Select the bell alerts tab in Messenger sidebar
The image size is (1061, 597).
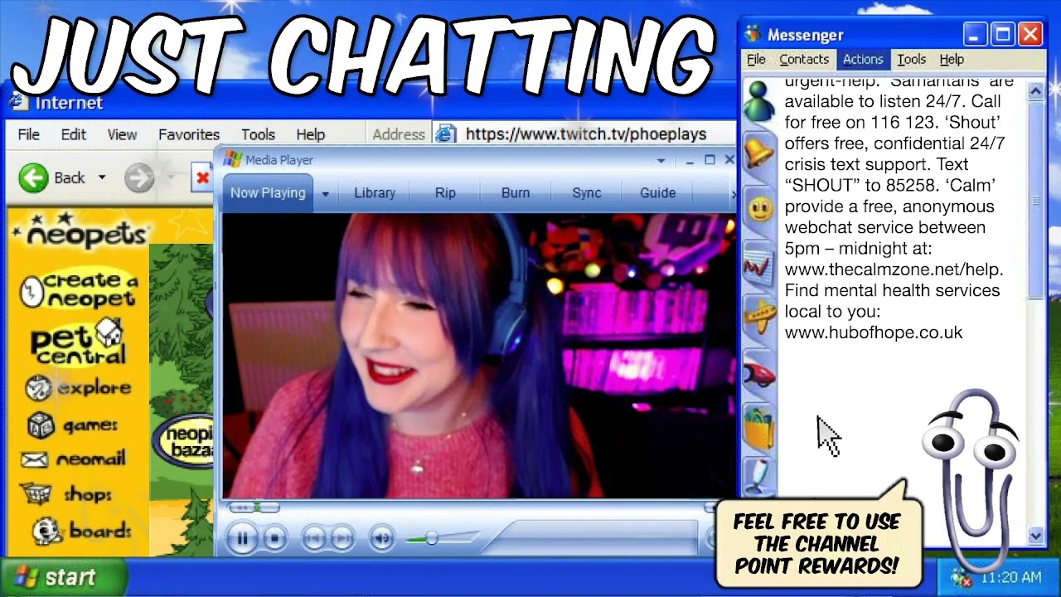[759, 153]
